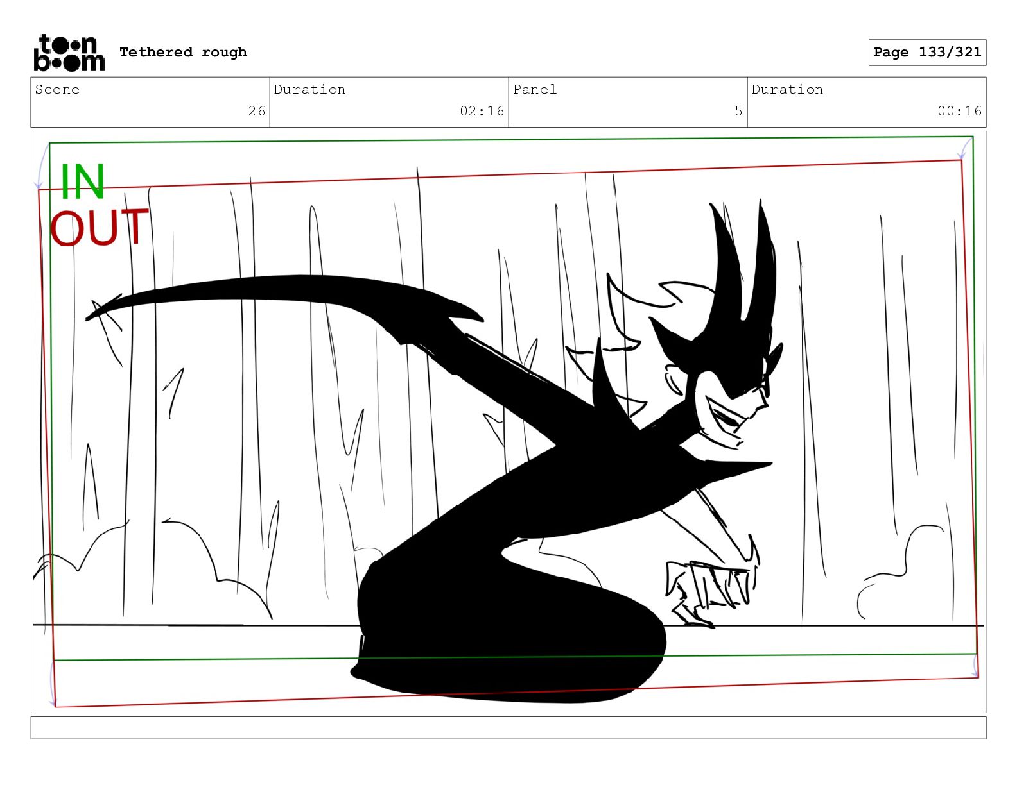
Task: Click the empty notes box below the panel
Action: (x=508, y=728)
